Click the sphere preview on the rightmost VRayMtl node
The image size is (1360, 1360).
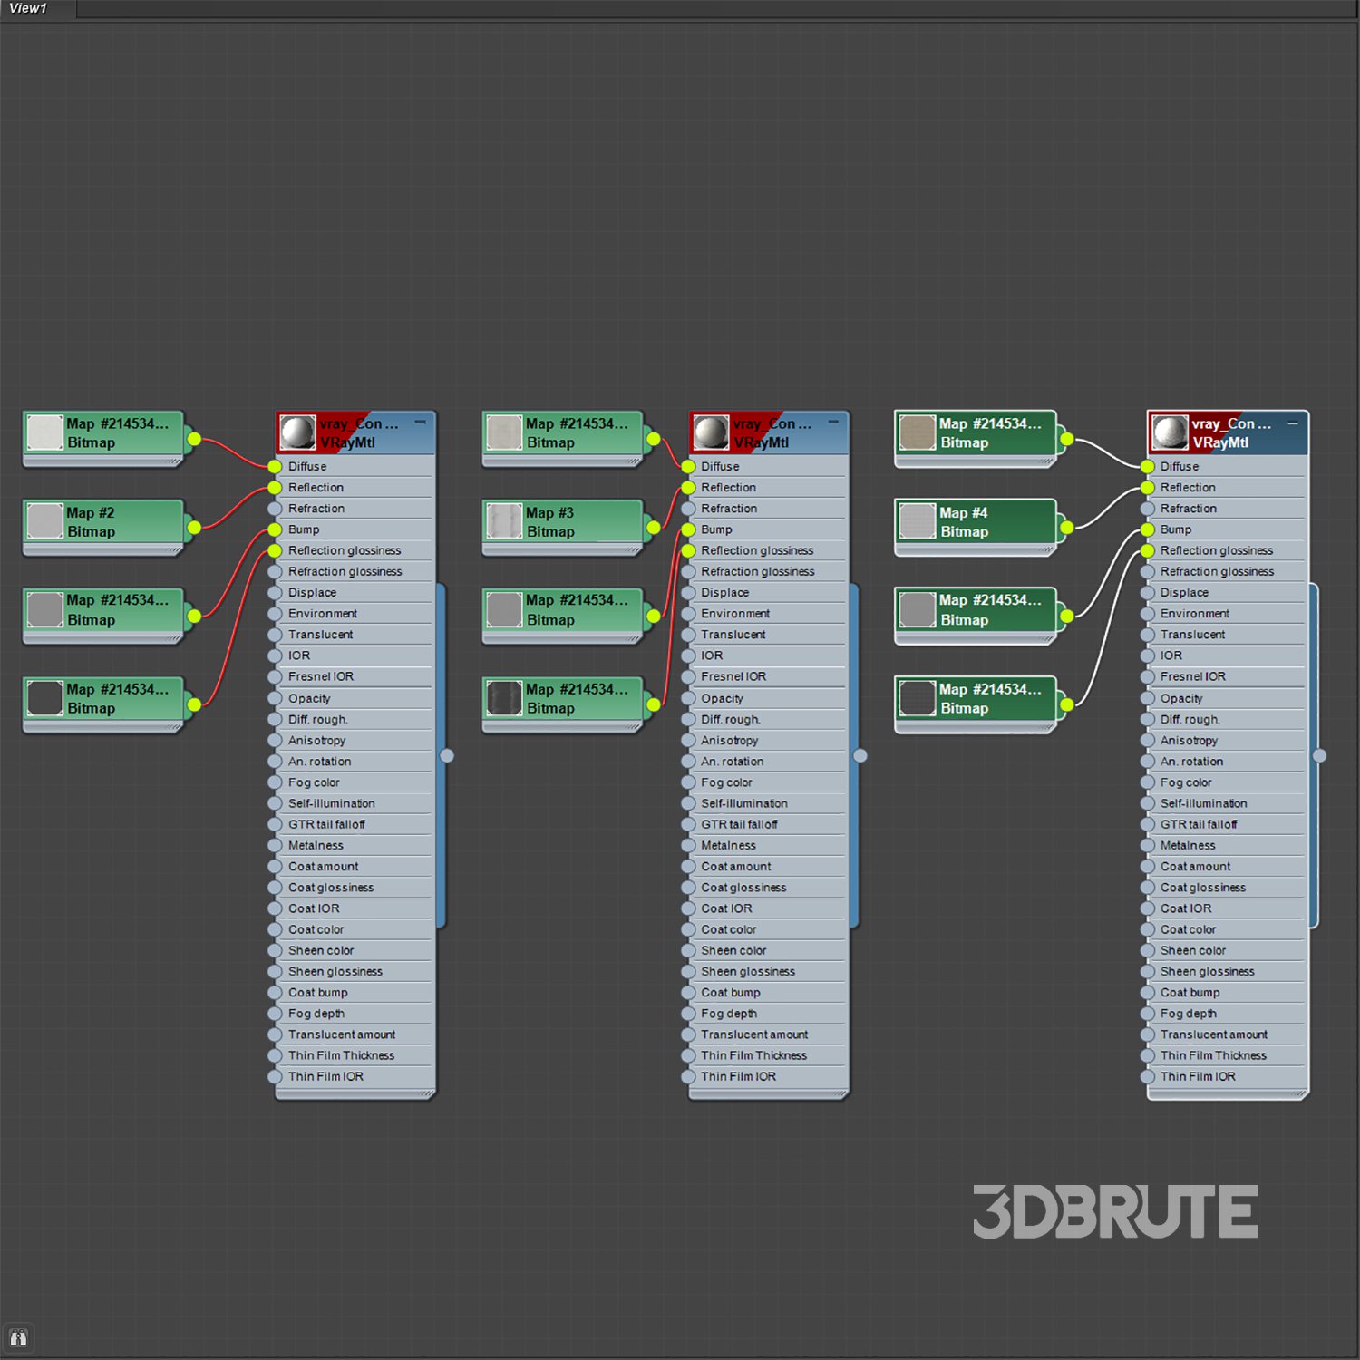(x=1170, y=433)
